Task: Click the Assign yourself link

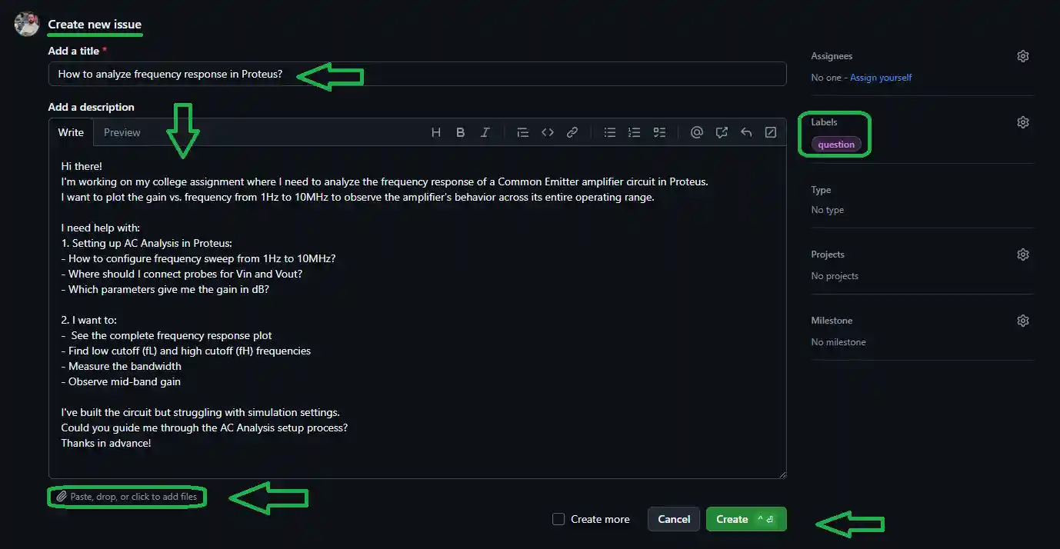Action: (x=881, y=78)
